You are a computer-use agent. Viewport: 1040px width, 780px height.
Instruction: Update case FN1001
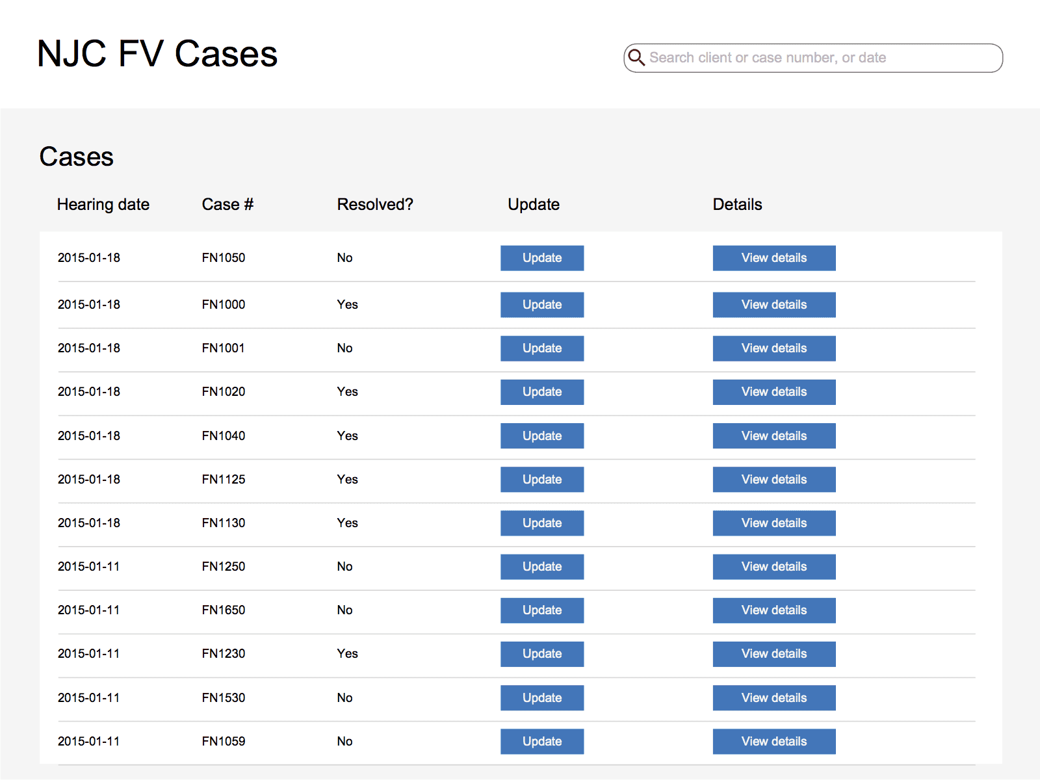(x=542, y=348)
